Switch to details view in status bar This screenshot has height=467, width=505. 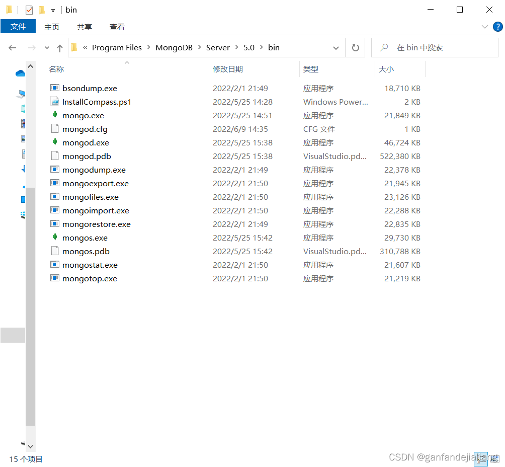480,459
